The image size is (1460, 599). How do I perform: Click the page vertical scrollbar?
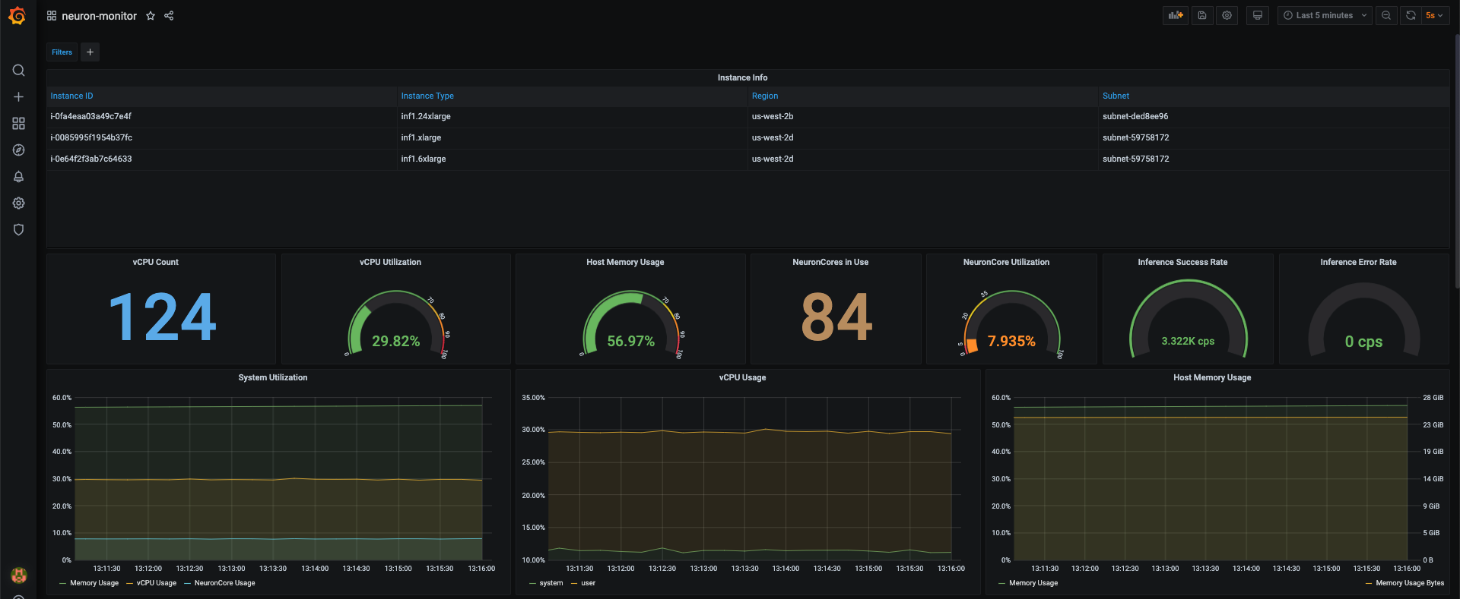pyautogui.click(x=1456, y=162)
